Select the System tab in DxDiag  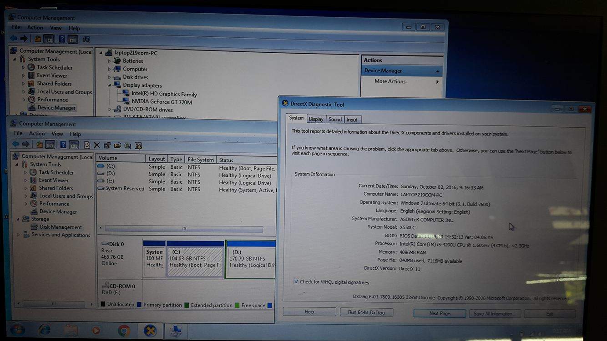(x=296, y=118)
